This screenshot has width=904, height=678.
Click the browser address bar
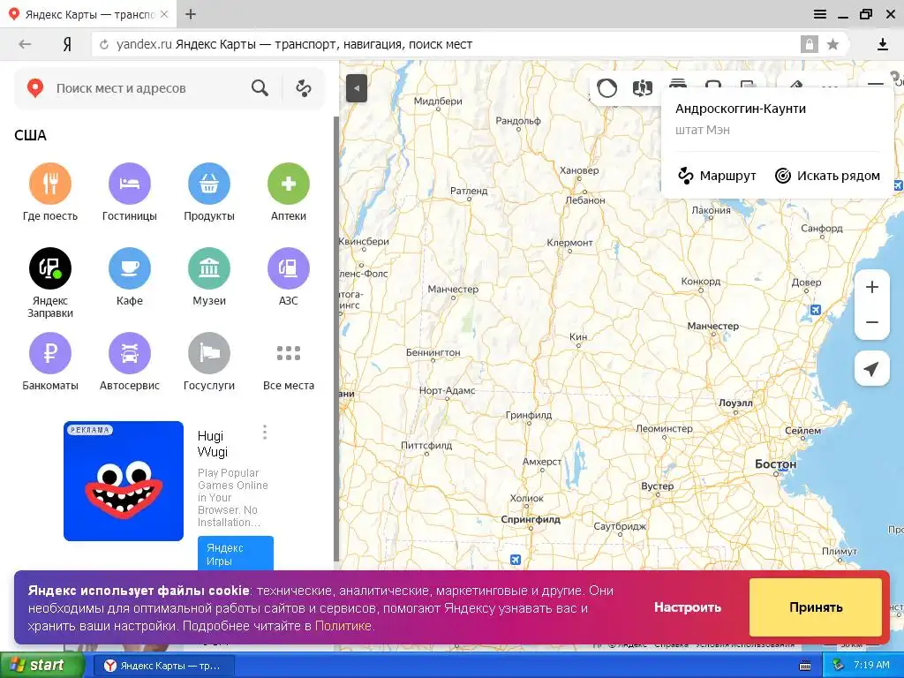click(x=449, y=44)
